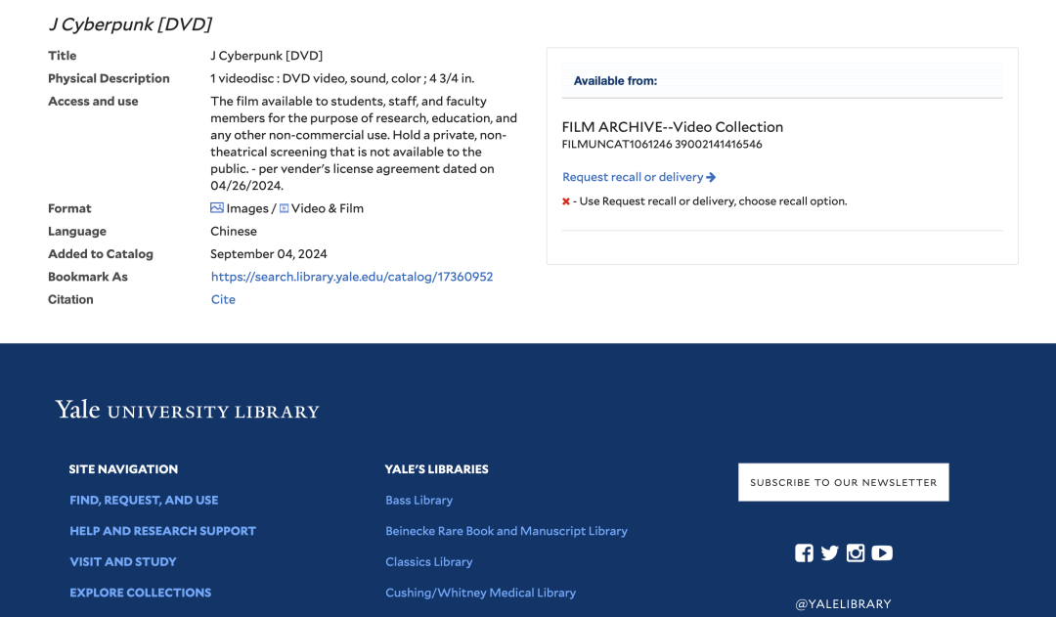Click the Video & Film format icon
The image size is (1056, 617).
click(x=285, y=208)
